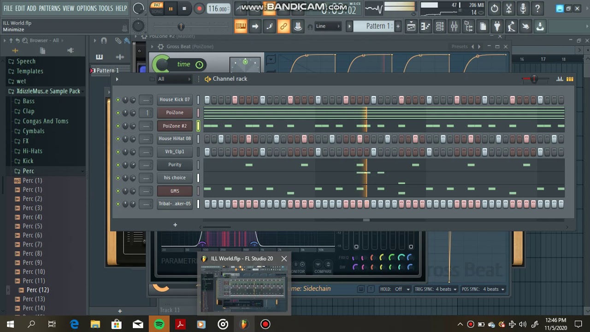This screenshot has height=332, width=590.
Task: Open Spotify from the taskbar
Action: click(x=159, y=324)
